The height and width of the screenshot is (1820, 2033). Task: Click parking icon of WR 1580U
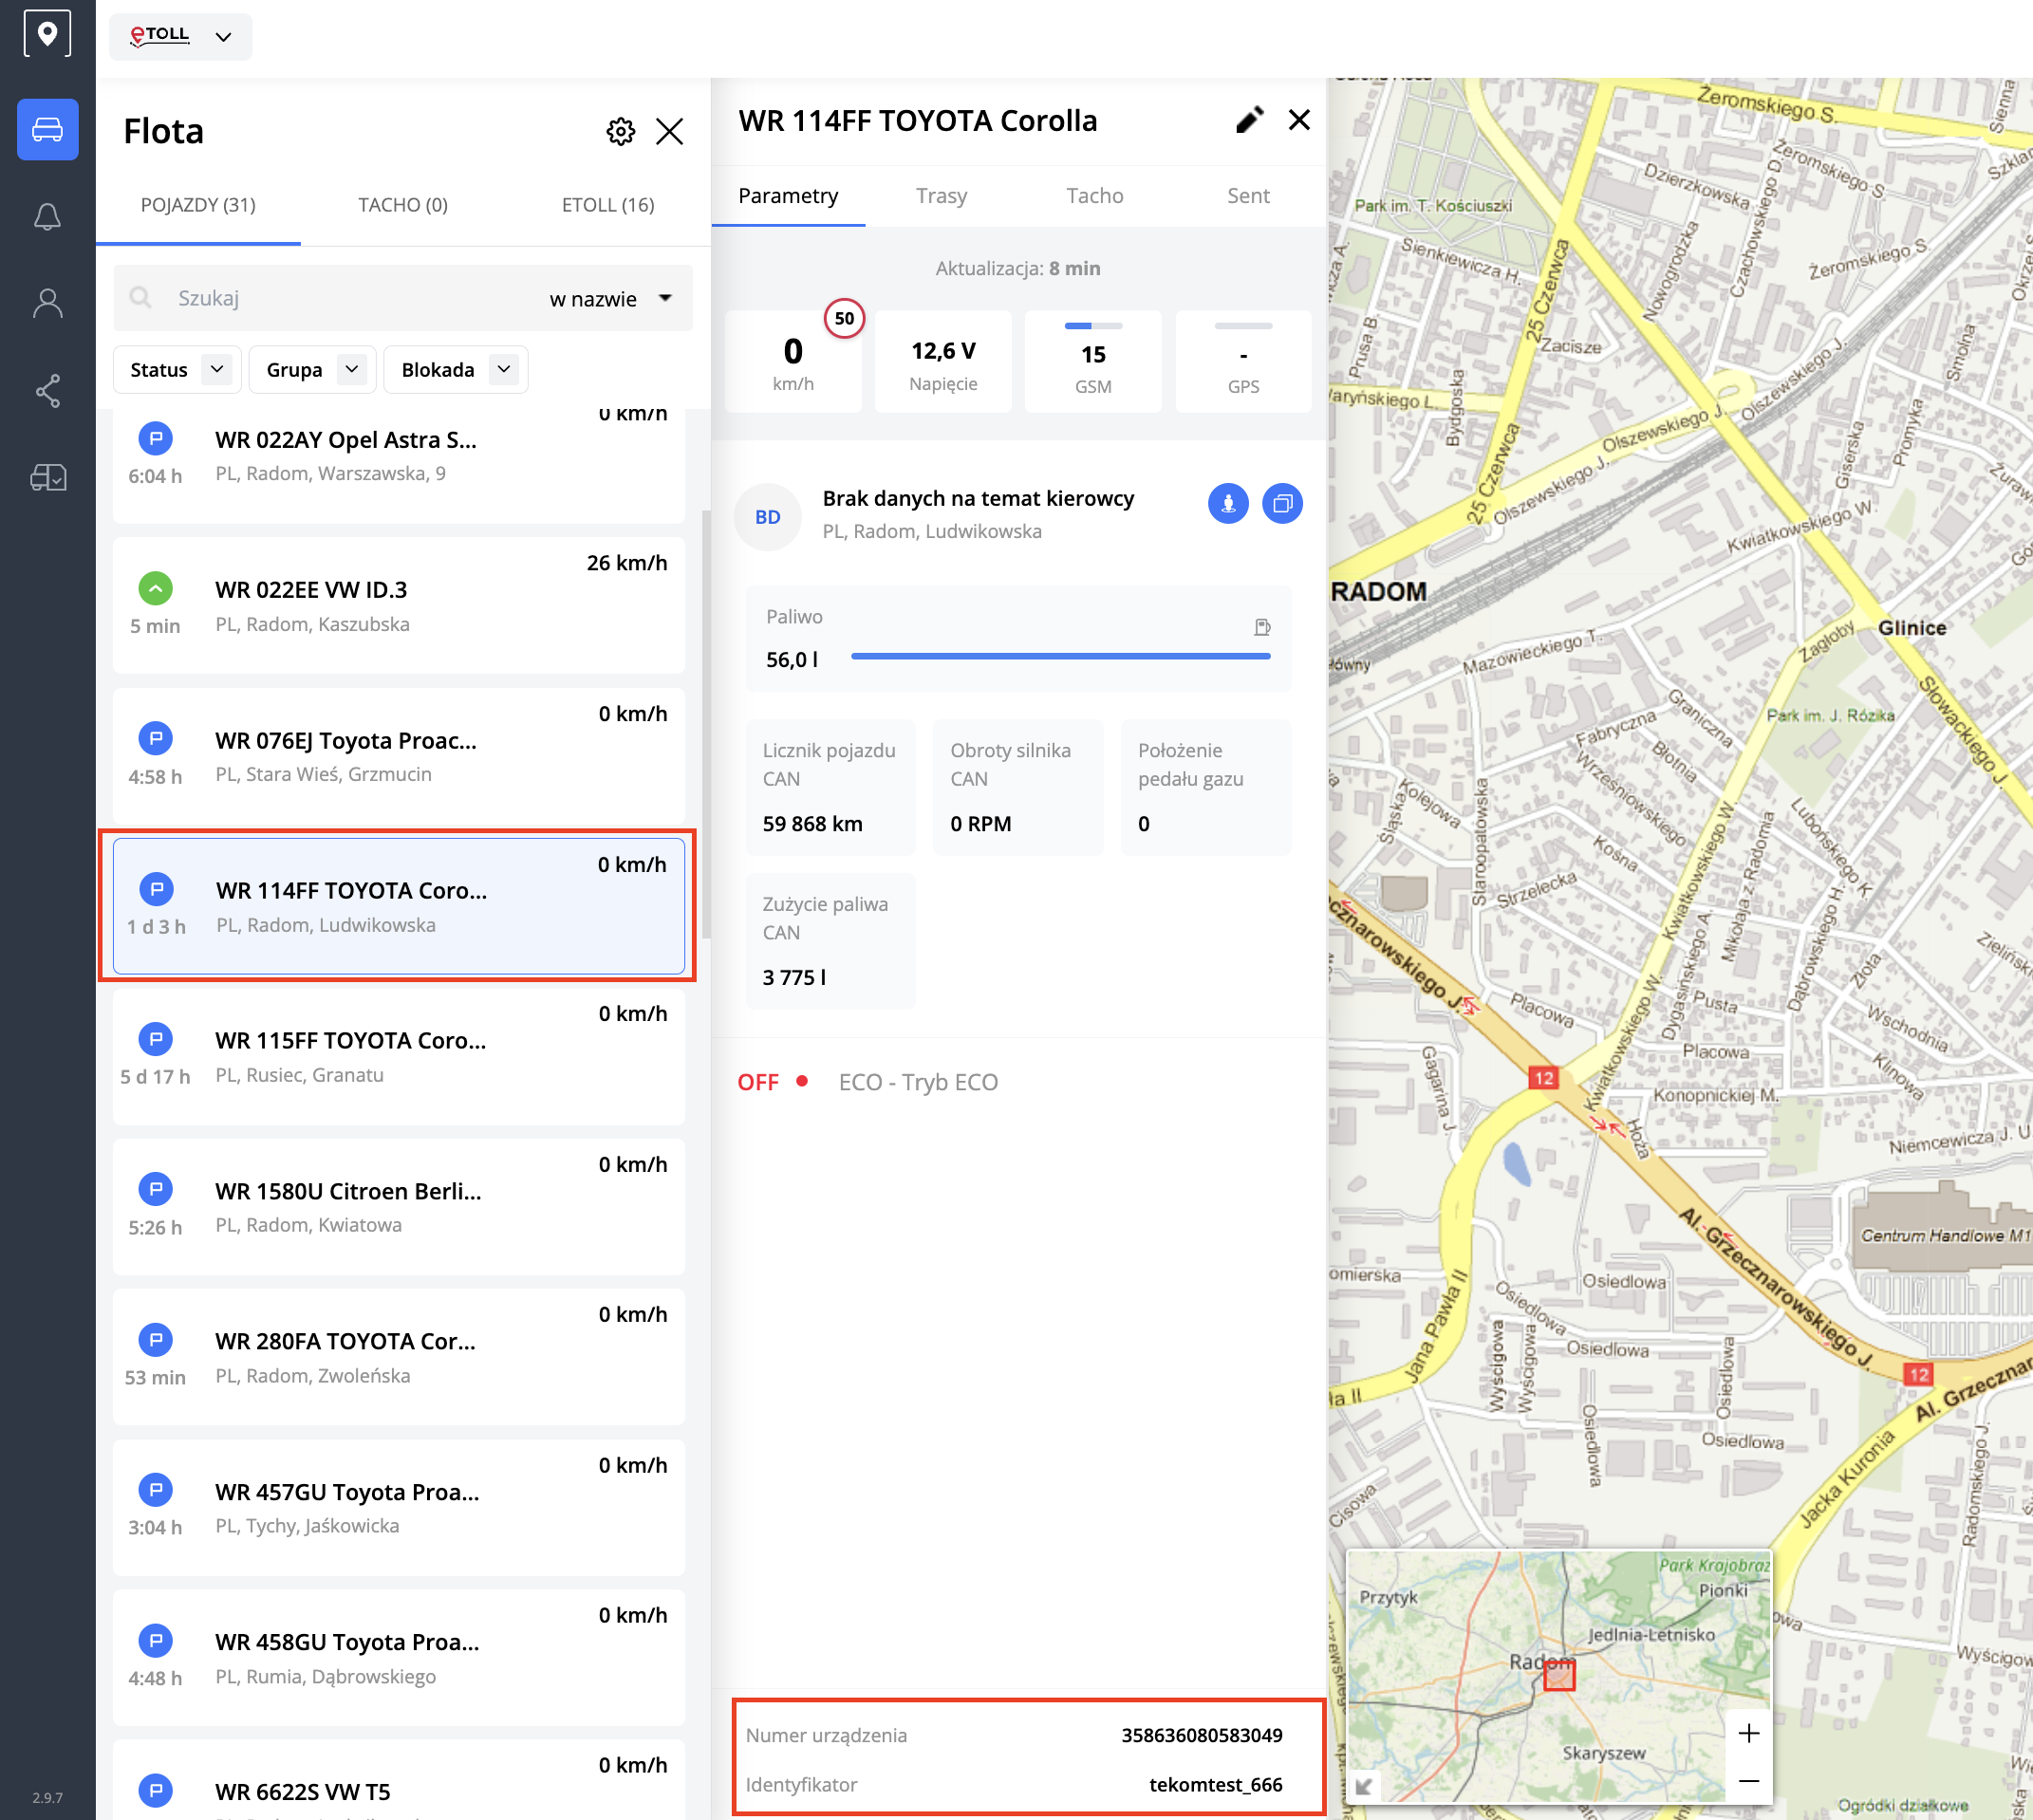(155, 1189)
